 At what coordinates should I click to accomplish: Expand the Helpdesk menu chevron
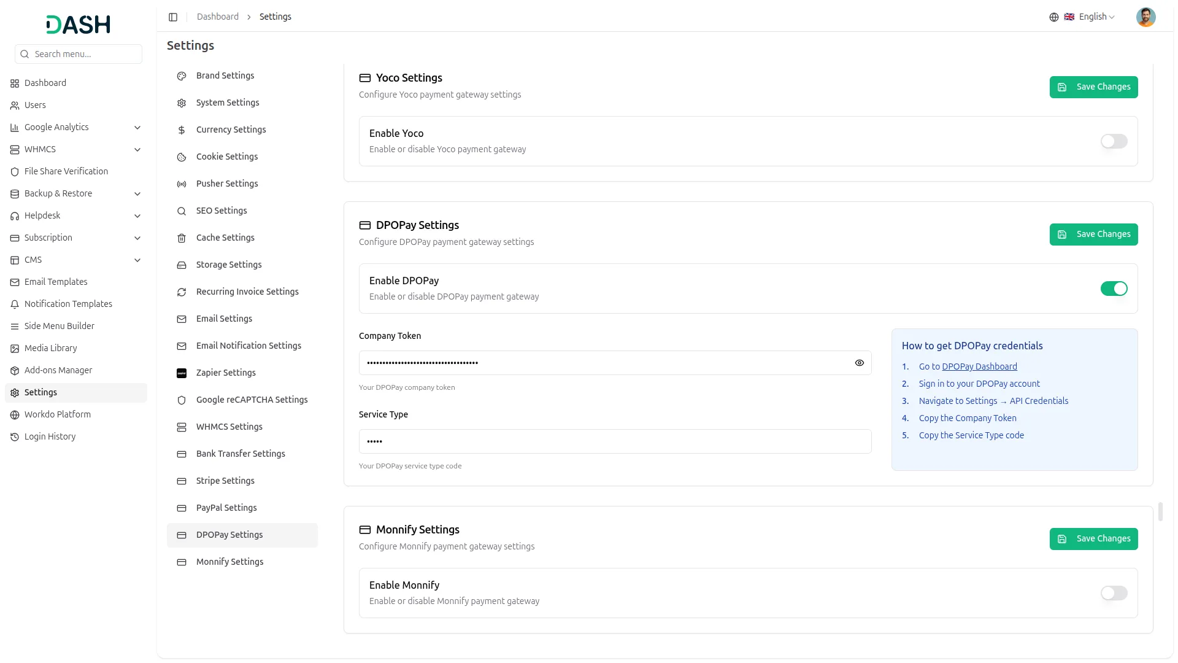click(137, 216)
